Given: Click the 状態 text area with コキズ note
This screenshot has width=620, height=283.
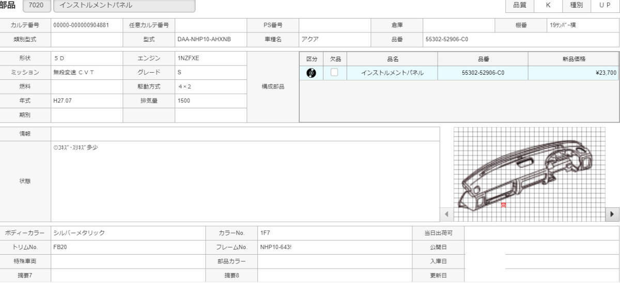Looking at the screenshot, I should (x=245, y=181).
